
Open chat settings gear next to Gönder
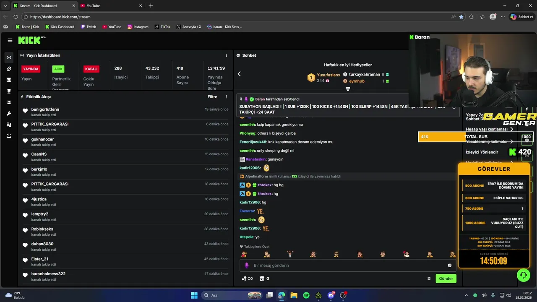pyautogui.click(x=429, y=279)
